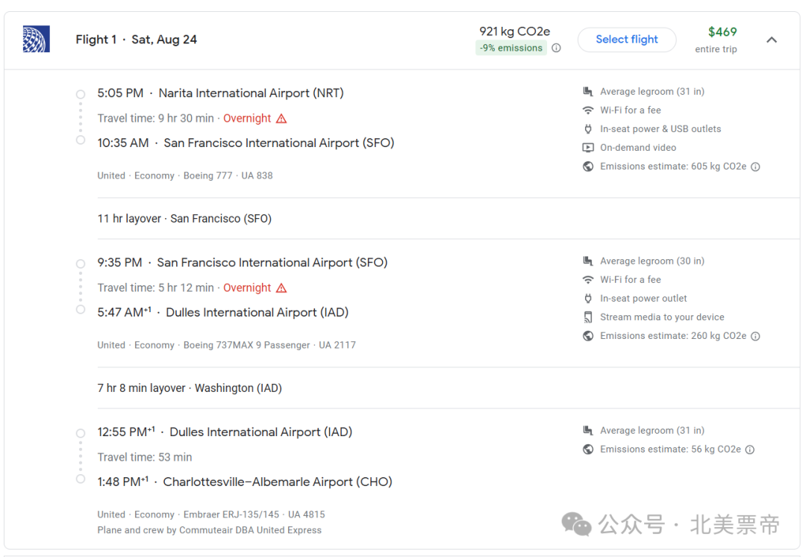
Task: Click the 921 kg CO2e total
Action: (x=514, y=31)
